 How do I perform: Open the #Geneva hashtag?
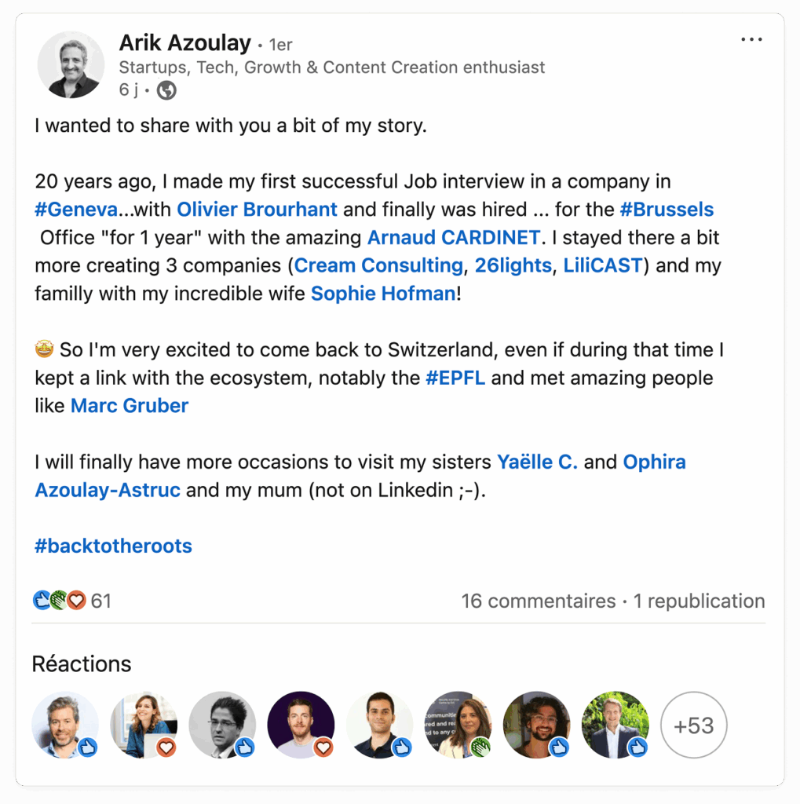coord(76,209)
